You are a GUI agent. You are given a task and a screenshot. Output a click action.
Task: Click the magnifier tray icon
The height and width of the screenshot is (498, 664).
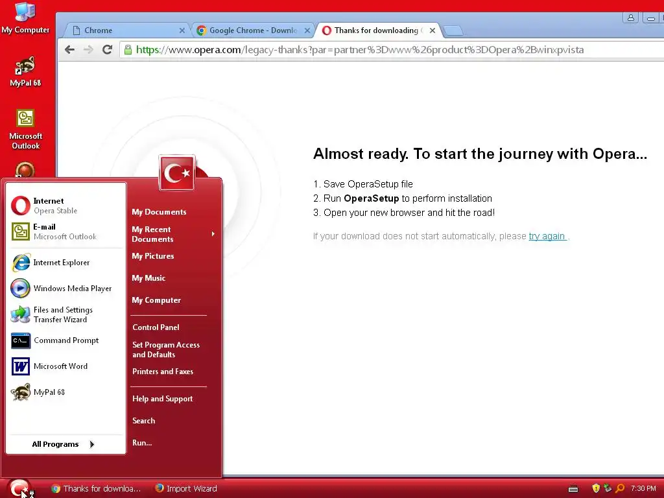pyautogui.click(x=620, y=488)
